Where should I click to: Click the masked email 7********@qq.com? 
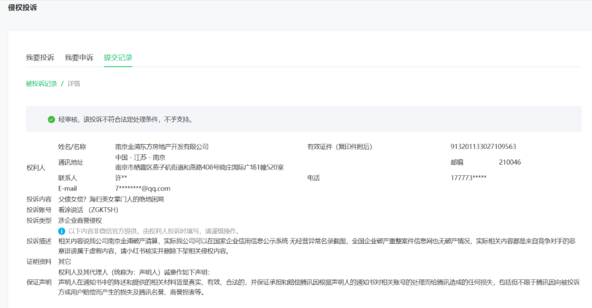[x=143, y=189]
